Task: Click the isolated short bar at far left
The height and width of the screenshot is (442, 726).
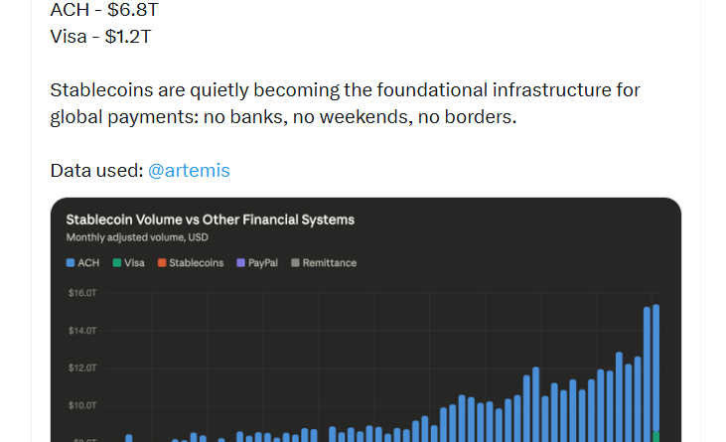Action: pos(128,438)
